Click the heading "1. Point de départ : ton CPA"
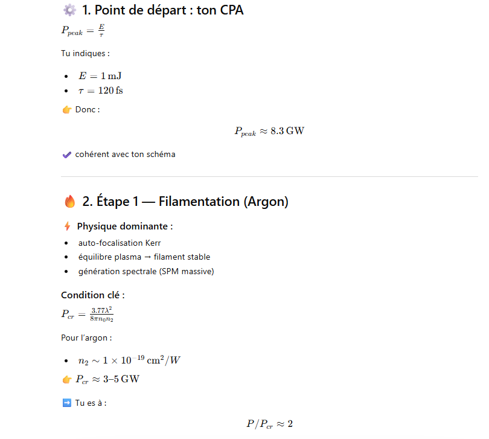This screenshot has width=489, height=439. [x=163, y=10]
